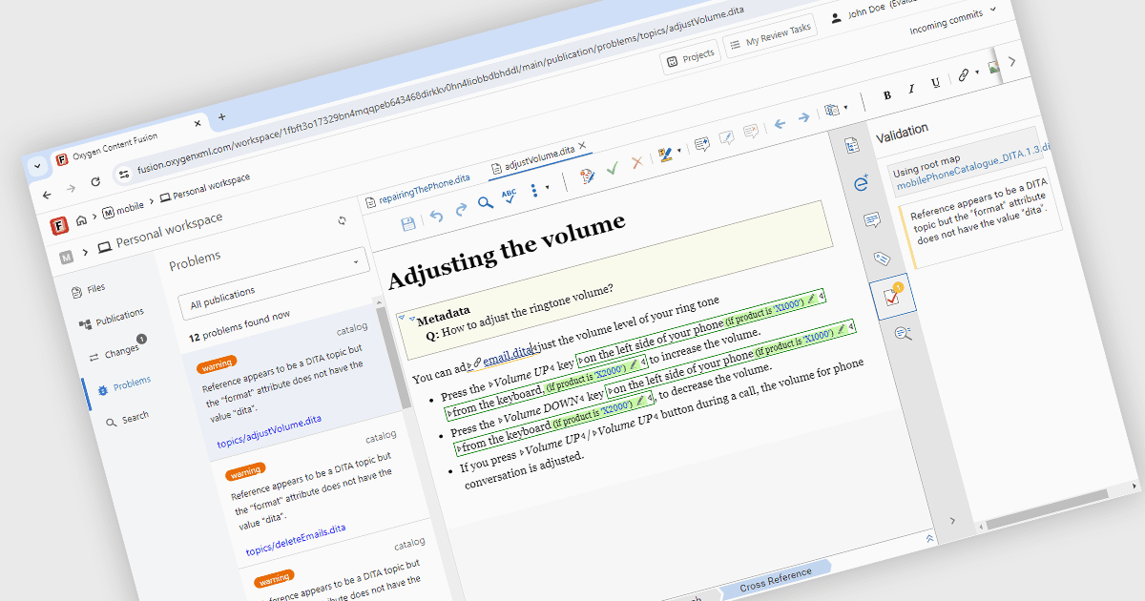Click the Save disk icon in editor toolbar
The height and width of the screenshot is (601, 1145).
pyautogui.click(x=409, y=223)
